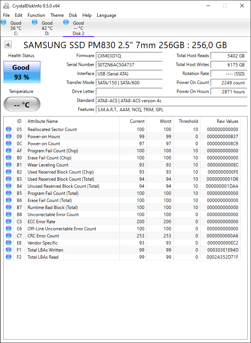Click the empty Drive Letter field
This screenshot has height=343, width=251.
pos(129,92)
